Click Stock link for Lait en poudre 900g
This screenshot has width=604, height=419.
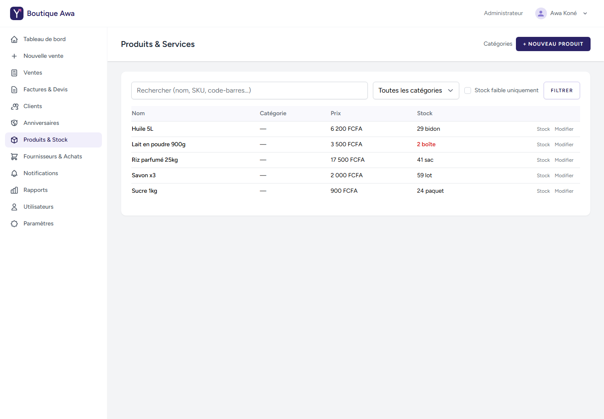click(x=543, y=145)
